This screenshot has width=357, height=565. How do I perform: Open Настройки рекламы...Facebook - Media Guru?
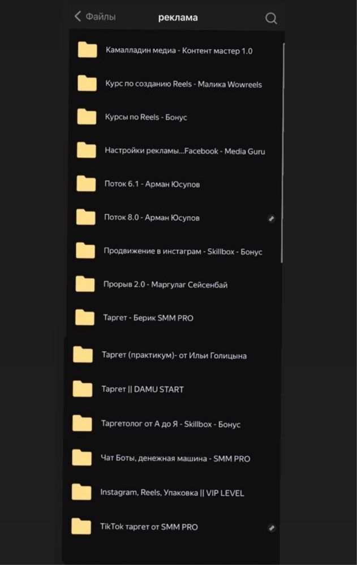click(x=184, y=151)
